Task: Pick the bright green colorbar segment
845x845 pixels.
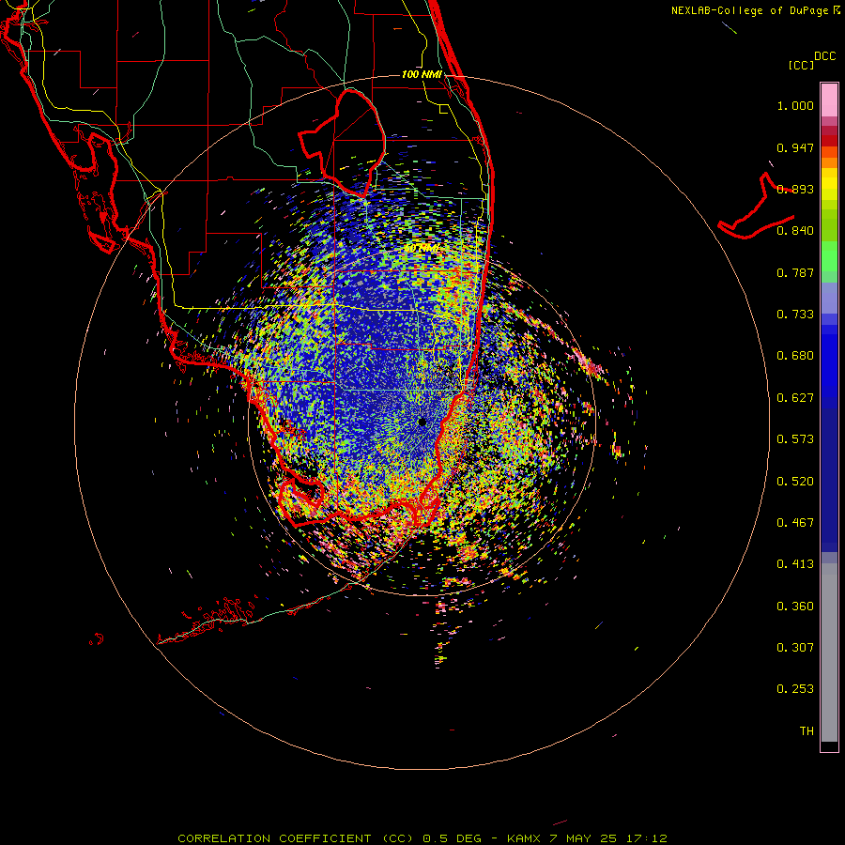Action: click(x=829, y=256)
